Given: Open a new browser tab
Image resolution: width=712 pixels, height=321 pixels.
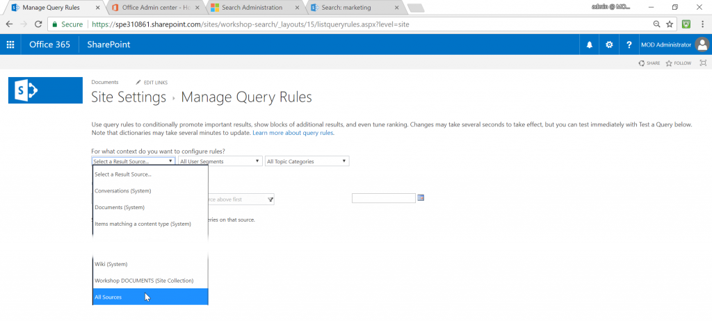Looking at the screenshot, I should pyautogui.click(x=416, y=8).
